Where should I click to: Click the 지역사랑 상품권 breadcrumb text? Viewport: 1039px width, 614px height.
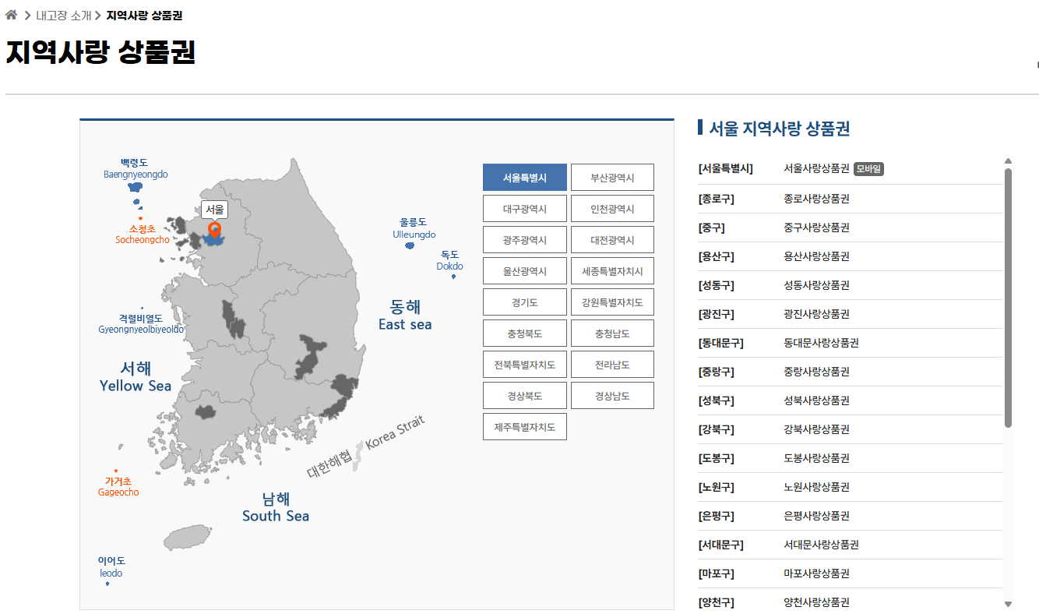[144, 16]
